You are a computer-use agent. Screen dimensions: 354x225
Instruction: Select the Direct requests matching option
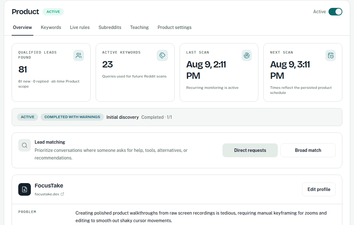[250, 150]
